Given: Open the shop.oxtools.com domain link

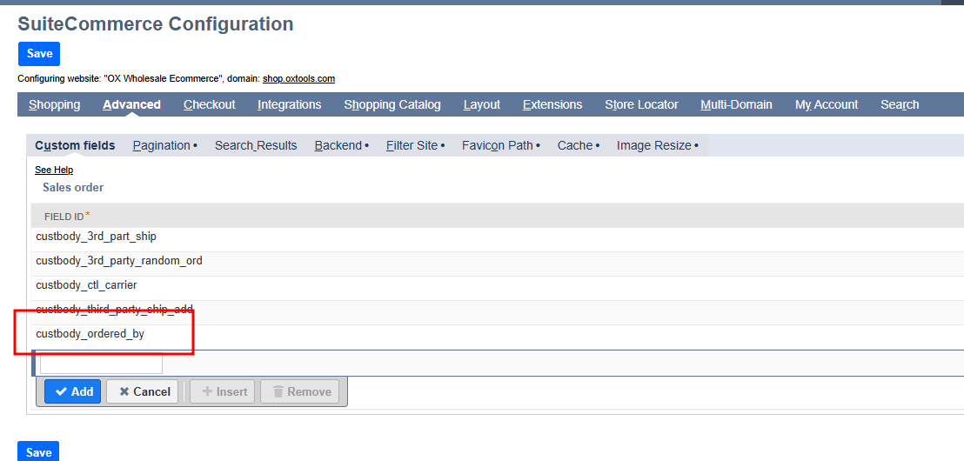Looking at the screenshot, I should pos(298,78).
